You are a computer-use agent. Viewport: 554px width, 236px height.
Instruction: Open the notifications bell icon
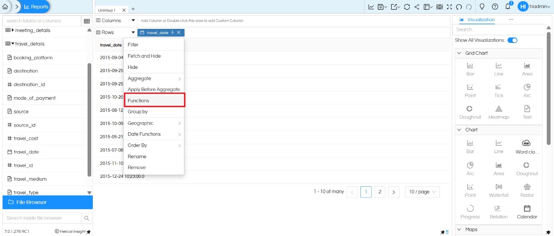point(508,7)
